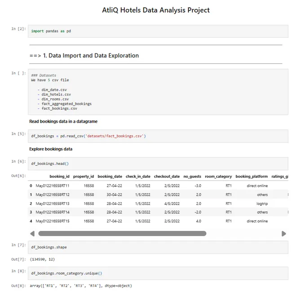
Task: Click the 'In [8]:' cell prompt
Action: click(x=18, y=271)
